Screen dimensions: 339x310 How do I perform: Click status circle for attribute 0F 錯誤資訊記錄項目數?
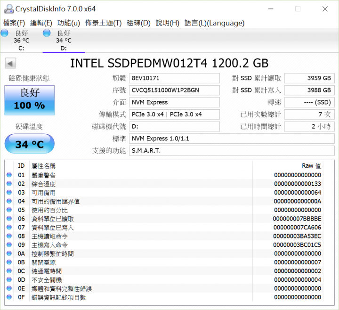pyautogui.click(x=9, y=297)
